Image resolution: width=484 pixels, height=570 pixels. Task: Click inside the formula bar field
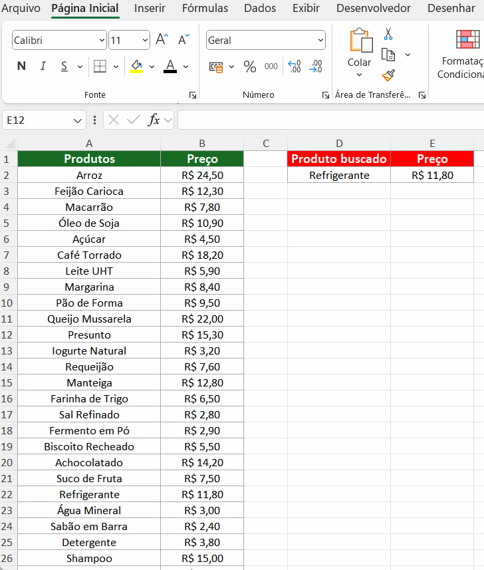[330, 120]
